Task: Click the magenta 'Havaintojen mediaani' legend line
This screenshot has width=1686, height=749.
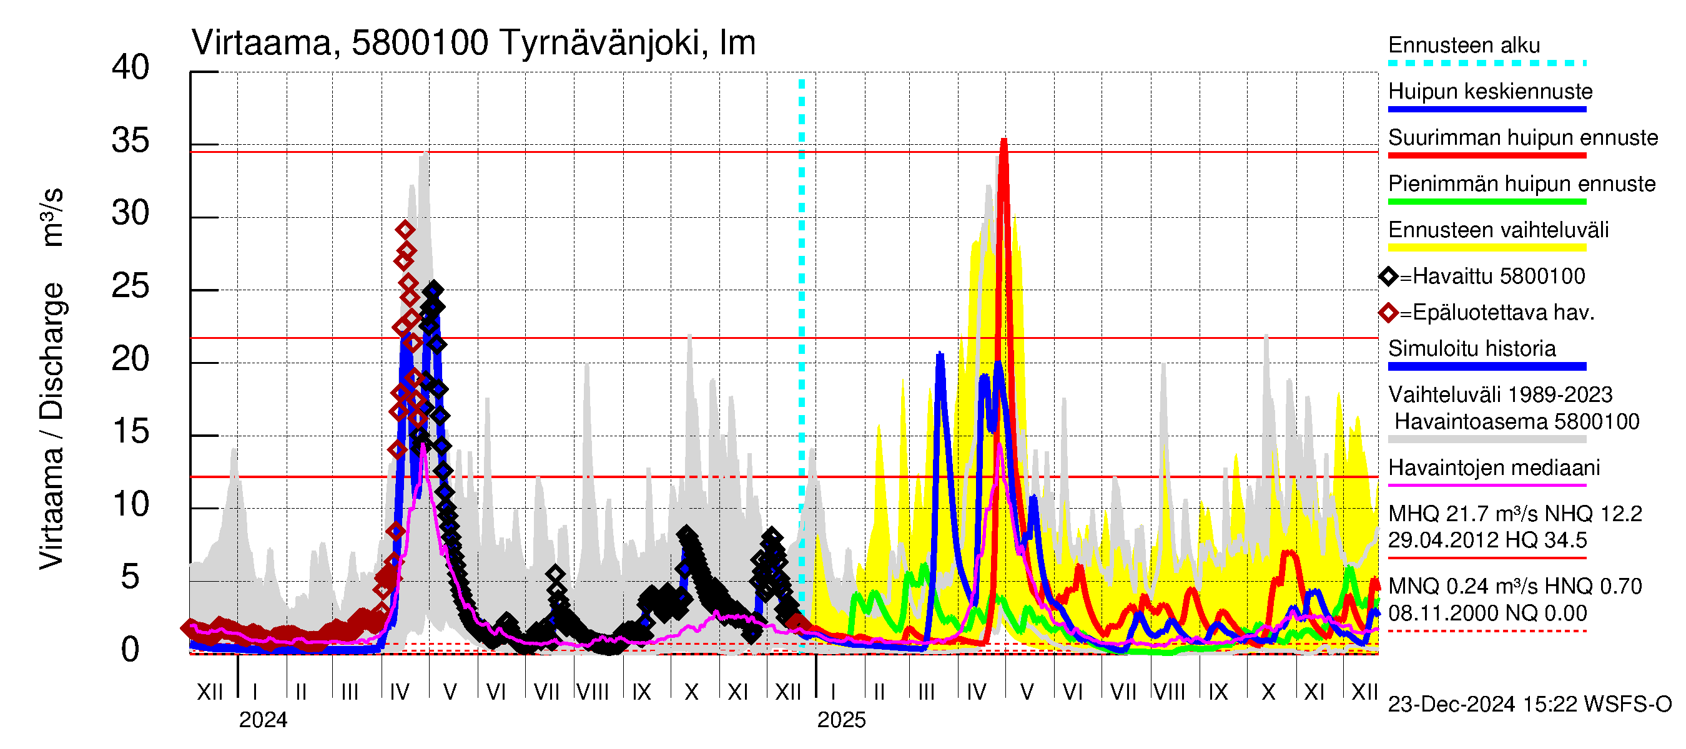Action: [1486, 486]
